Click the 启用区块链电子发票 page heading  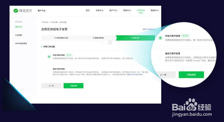click(54, 29)
